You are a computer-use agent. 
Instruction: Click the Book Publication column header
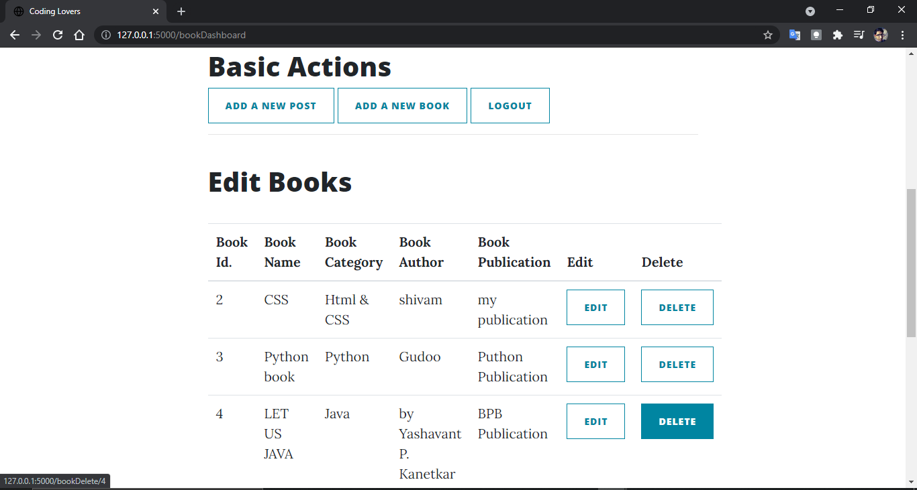[x=514, y=252]
